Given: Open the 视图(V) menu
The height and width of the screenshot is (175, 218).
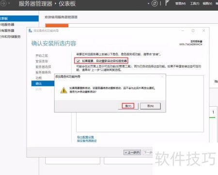Looking at the screenshot, I should [x=207, y=3].
